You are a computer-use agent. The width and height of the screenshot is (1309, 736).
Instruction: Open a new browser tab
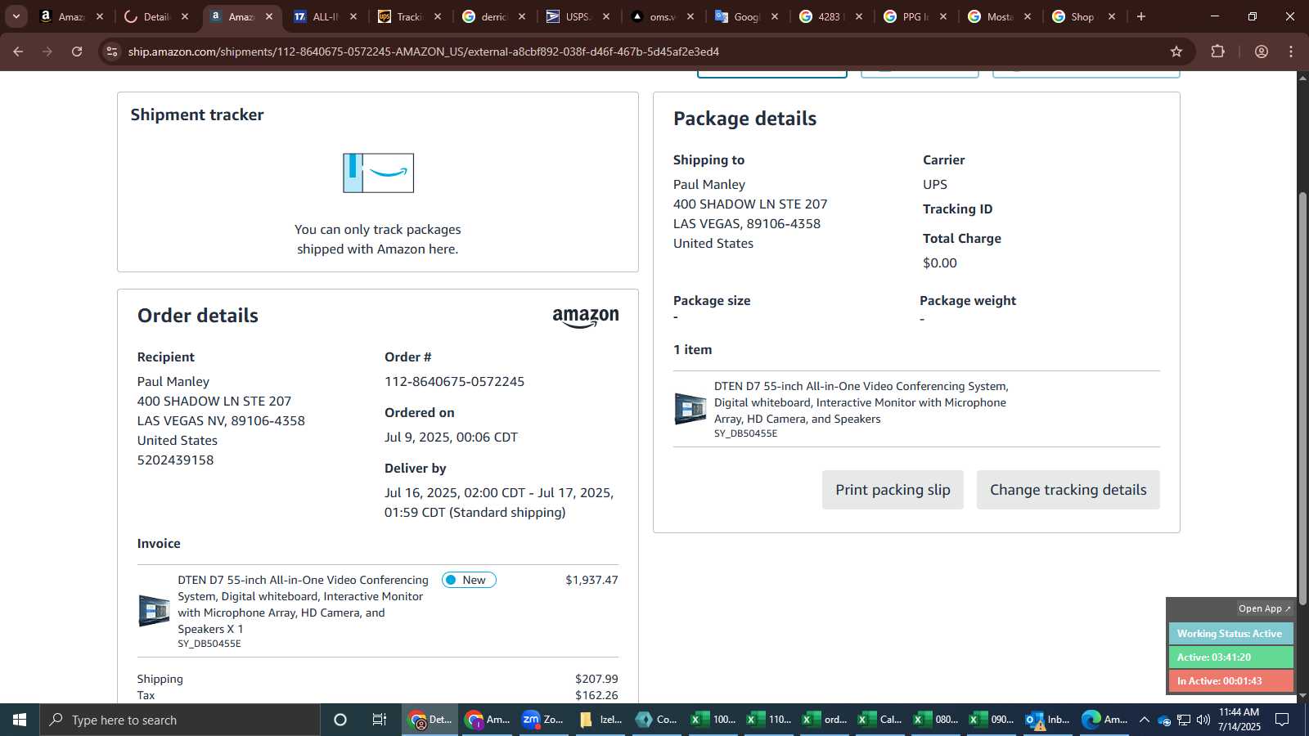(x=1141, y=16)
